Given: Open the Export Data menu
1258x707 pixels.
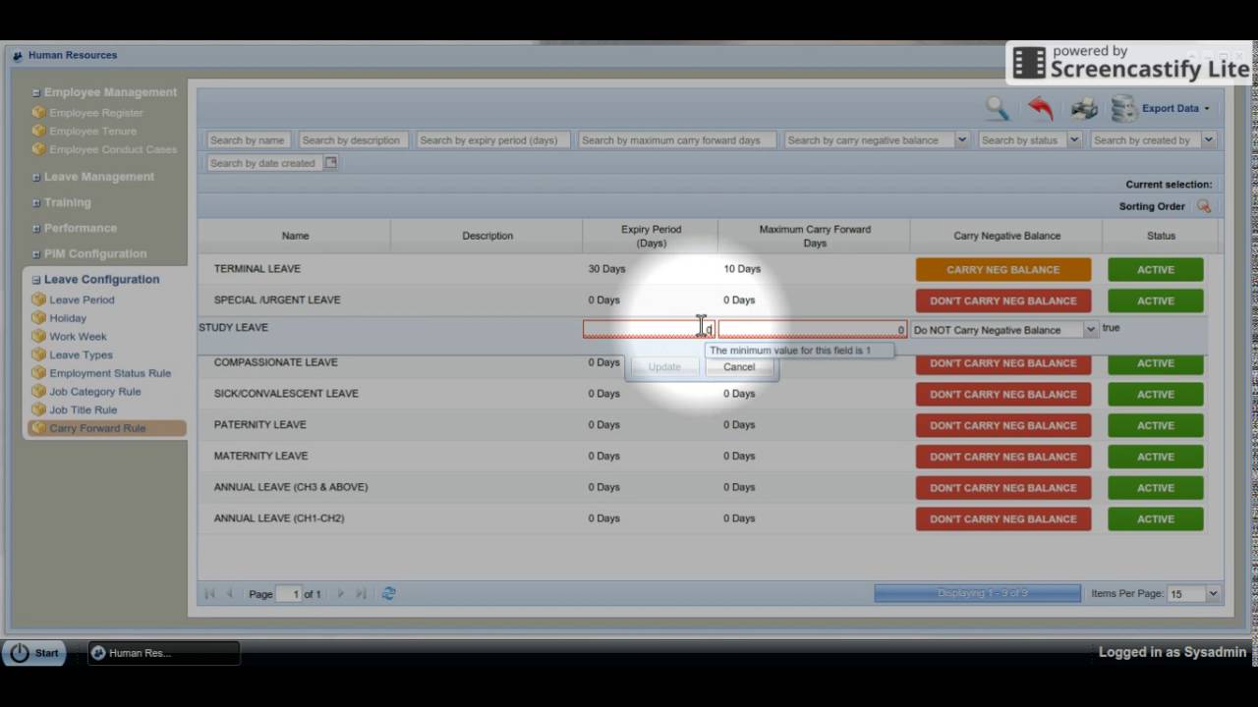Looking at the screenshot, I should [x=1162, y=108].
